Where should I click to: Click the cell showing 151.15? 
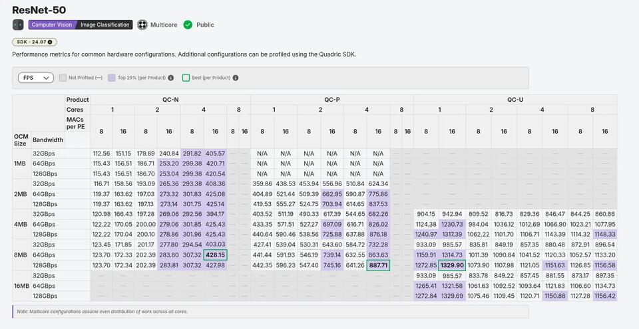tap(123, 154)
